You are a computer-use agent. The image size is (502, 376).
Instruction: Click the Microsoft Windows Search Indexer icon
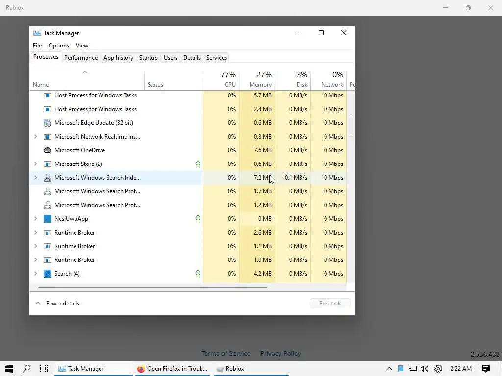tap(48, 178)
